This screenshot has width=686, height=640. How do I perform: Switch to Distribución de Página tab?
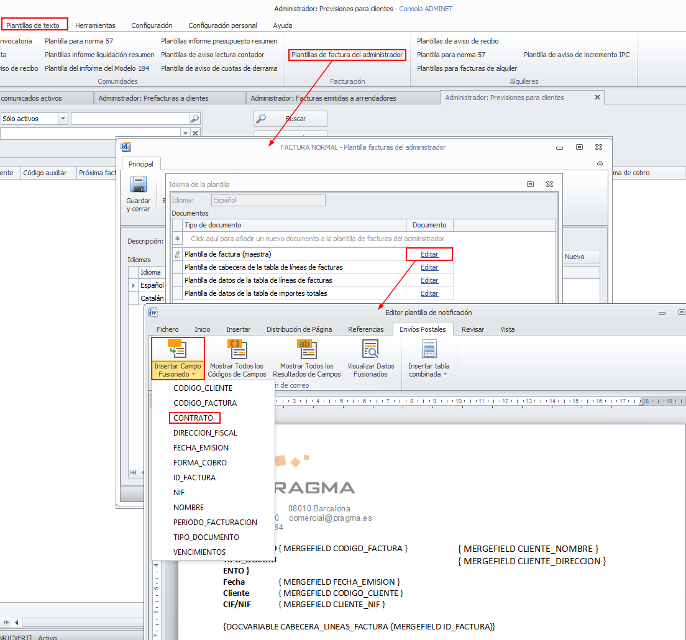coord(300,329)
